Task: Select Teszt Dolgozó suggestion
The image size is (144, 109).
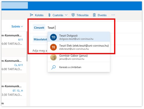Action: tap(79, 37)
